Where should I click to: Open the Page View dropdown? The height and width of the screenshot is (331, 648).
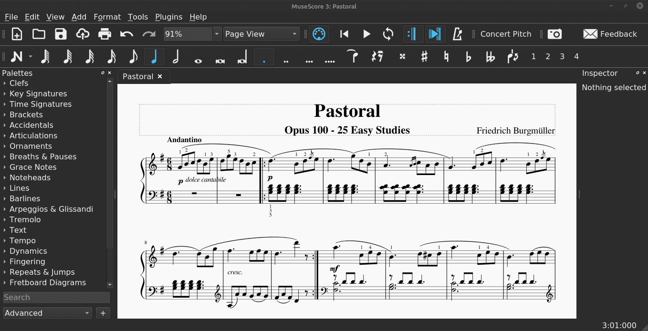coord(261,34)
